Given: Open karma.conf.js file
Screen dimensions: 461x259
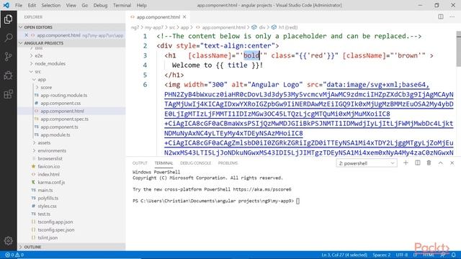Looking at the screenshot, I should [x=51, y=182].
